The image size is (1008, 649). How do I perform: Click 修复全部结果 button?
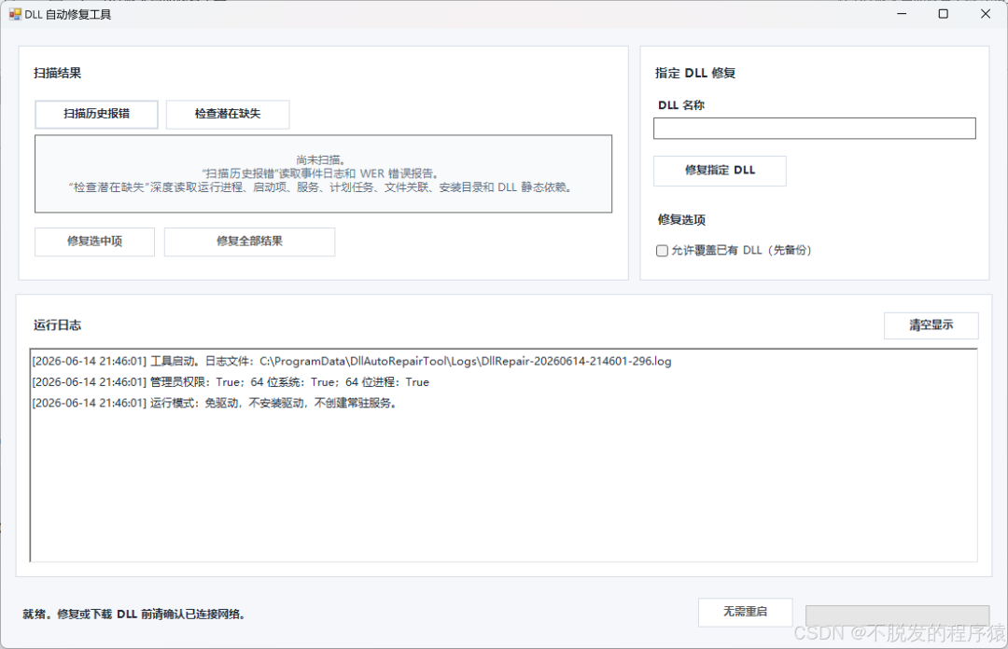point(249,242)
